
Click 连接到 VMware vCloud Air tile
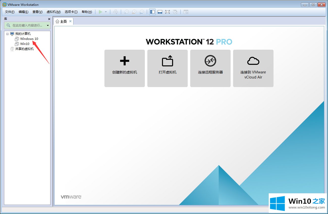click(253, 68)
